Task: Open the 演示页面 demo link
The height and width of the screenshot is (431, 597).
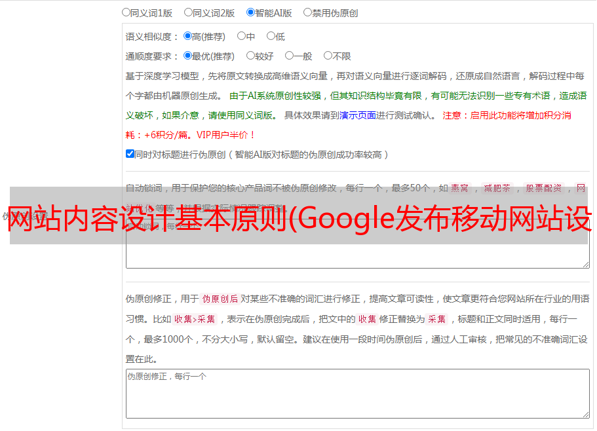Action: click(x=357, y=115)
